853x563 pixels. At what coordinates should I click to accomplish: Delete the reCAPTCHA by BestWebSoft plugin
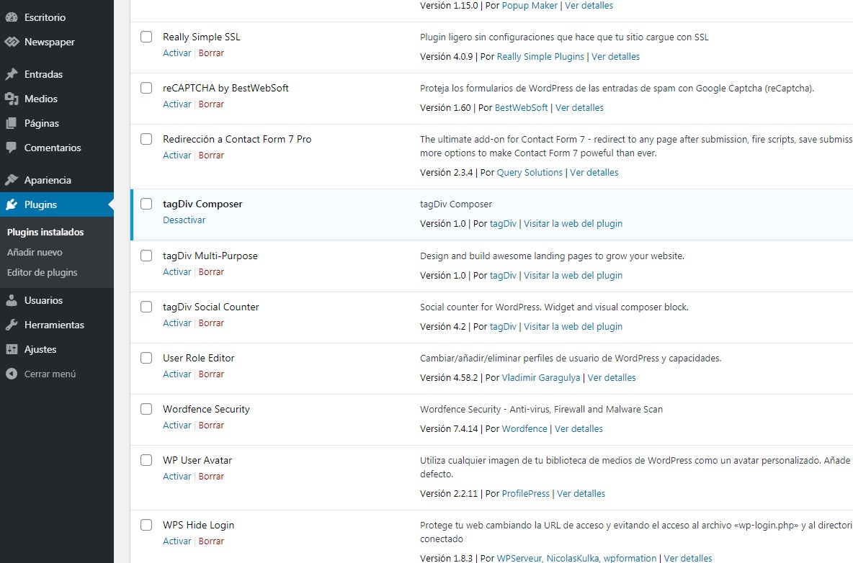(211, 104)
